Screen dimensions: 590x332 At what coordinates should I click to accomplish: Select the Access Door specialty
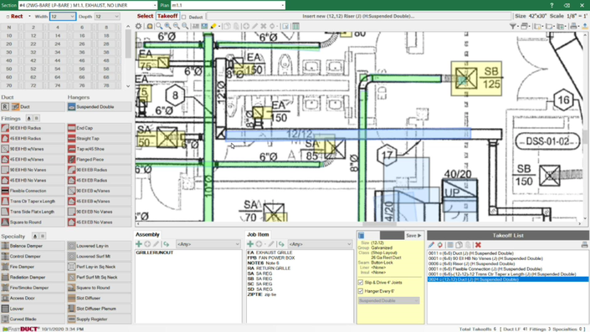coord(33,299)
